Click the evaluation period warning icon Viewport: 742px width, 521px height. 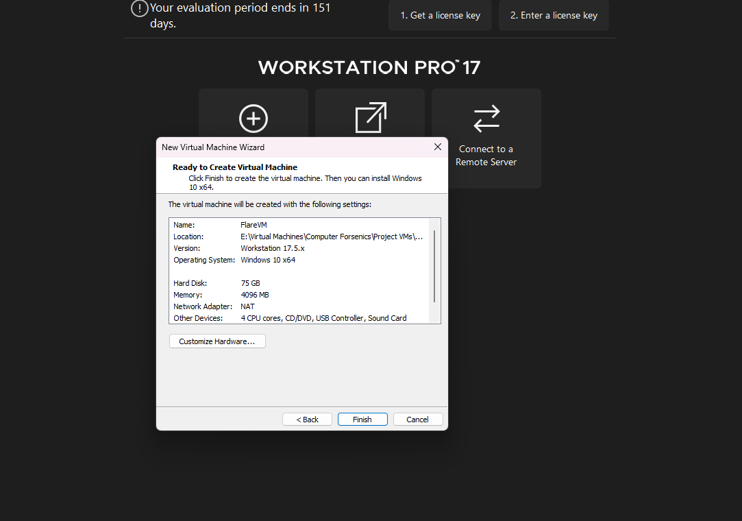[140, 8]
